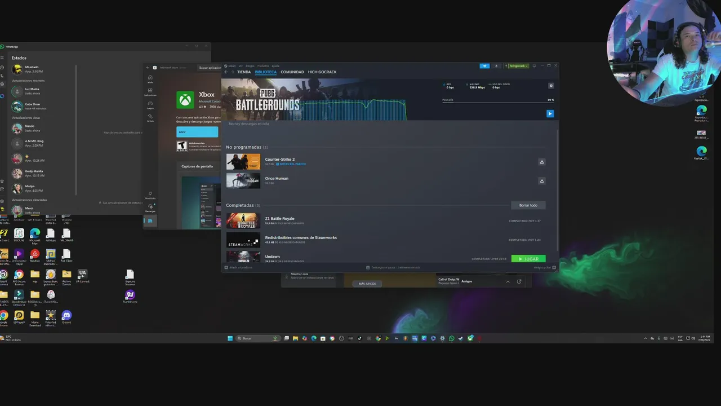Open Steam from the taskbar

click(x=461, y=338)
